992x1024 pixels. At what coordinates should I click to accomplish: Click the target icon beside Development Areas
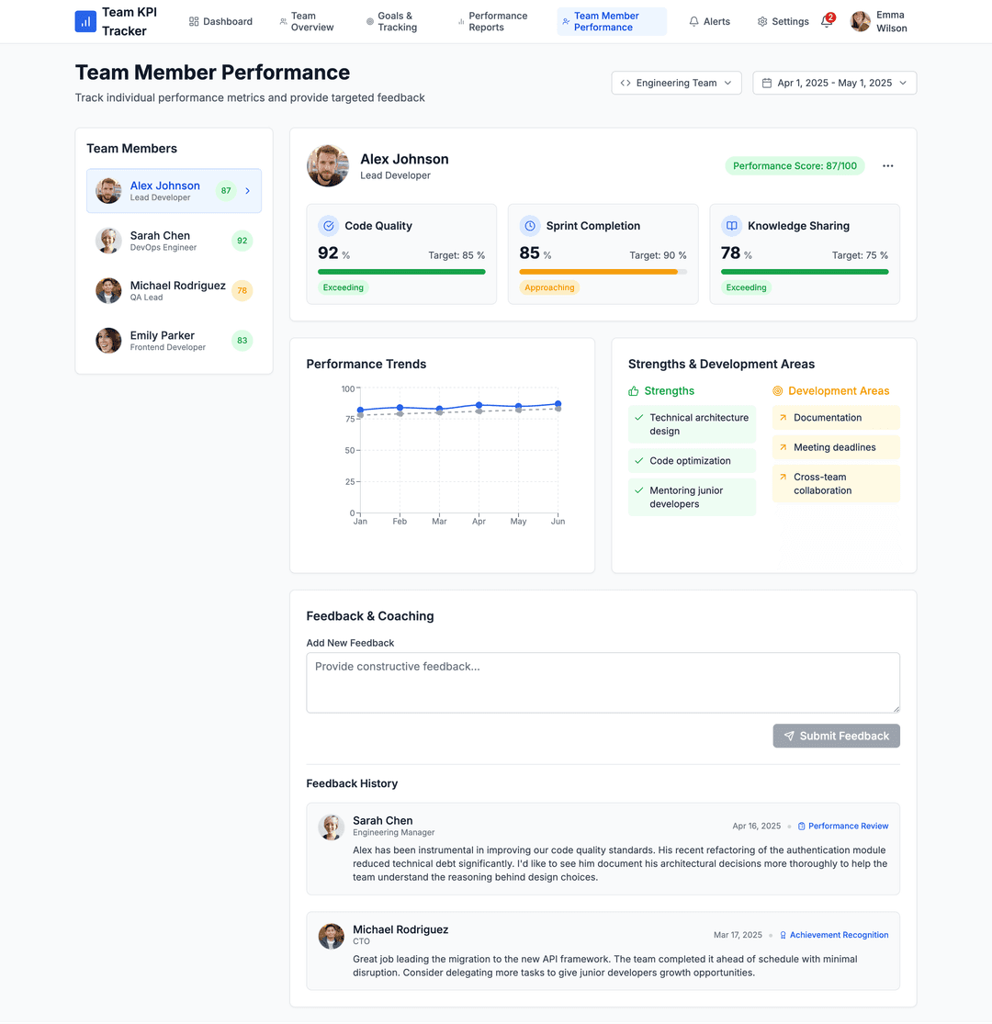pos(780,390)
